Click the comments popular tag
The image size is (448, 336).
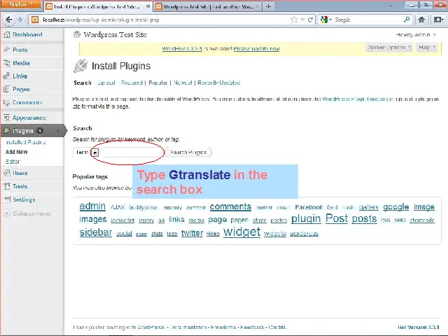pyautogui.click(x=230, y=206)
